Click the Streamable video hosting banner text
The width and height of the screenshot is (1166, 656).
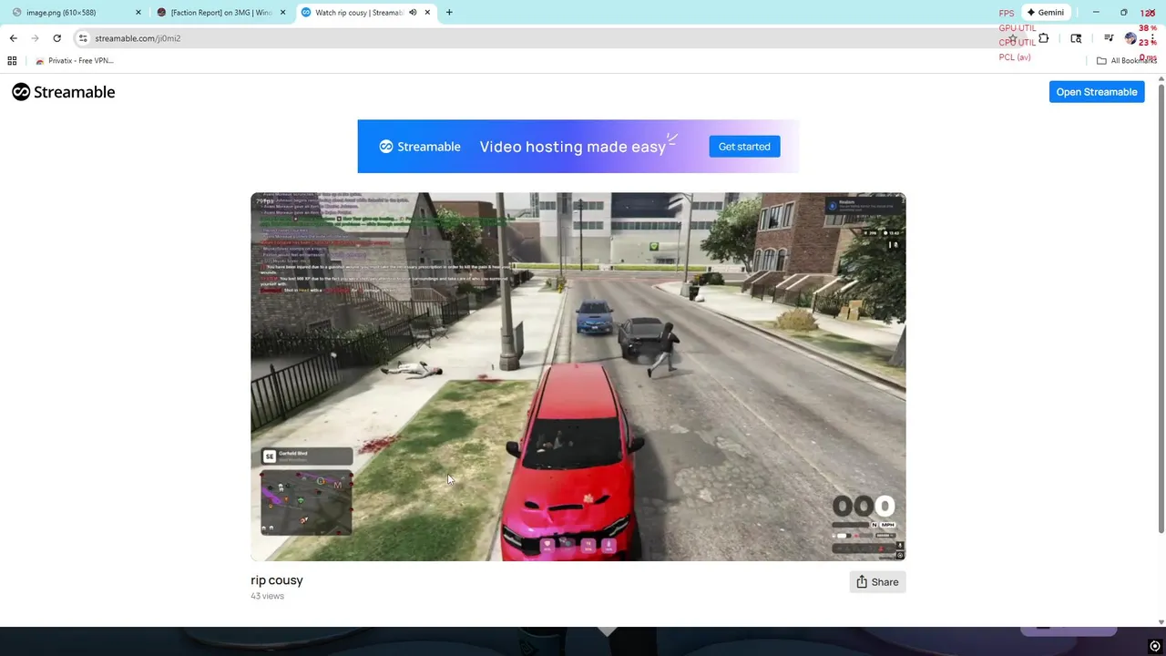coord(572,147)
